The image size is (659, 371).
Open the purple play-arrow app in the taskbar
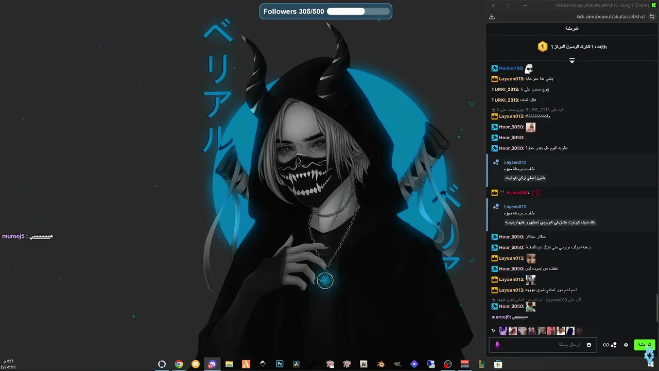[x=414, y=364]
